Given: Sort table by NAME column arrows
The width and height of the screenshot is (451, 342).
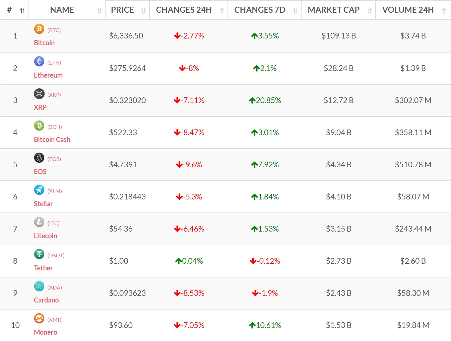Looking at the screenshot, I should pos(99,11).
